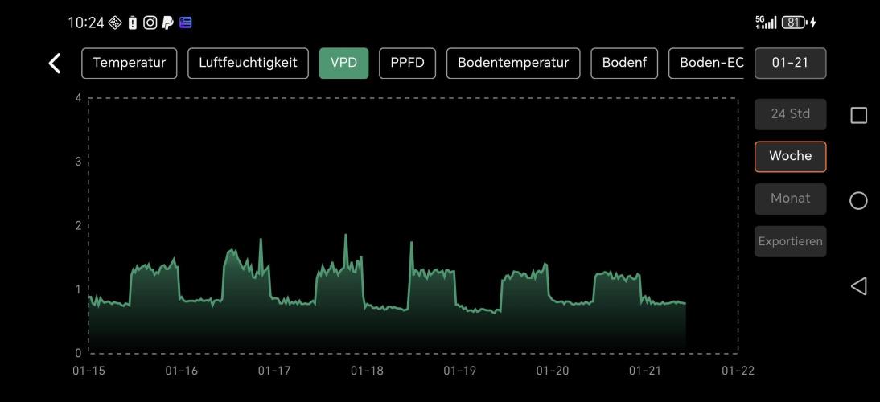This screenshot has height=402, width=880.
Task: Tap the Instagram notification icon
Action: tap(150, 23)
